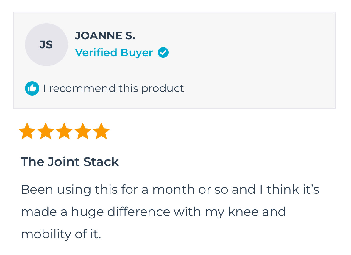Select the first orange star
Viewport: 351px width, 255px height.
click(27, 132)
